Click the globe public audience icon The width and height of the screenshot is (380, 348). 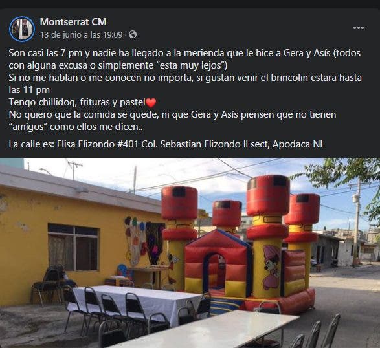133,35
